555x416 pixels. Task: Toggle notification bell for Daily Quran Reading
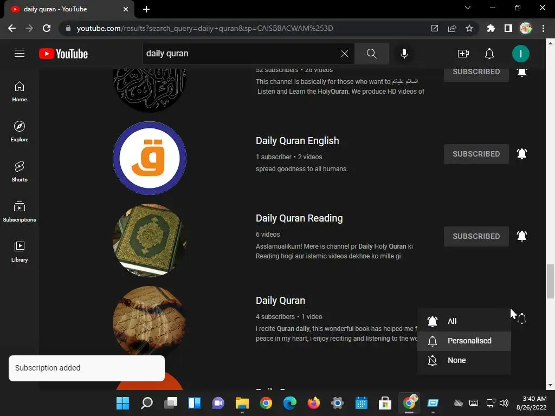tap(522, 236)
